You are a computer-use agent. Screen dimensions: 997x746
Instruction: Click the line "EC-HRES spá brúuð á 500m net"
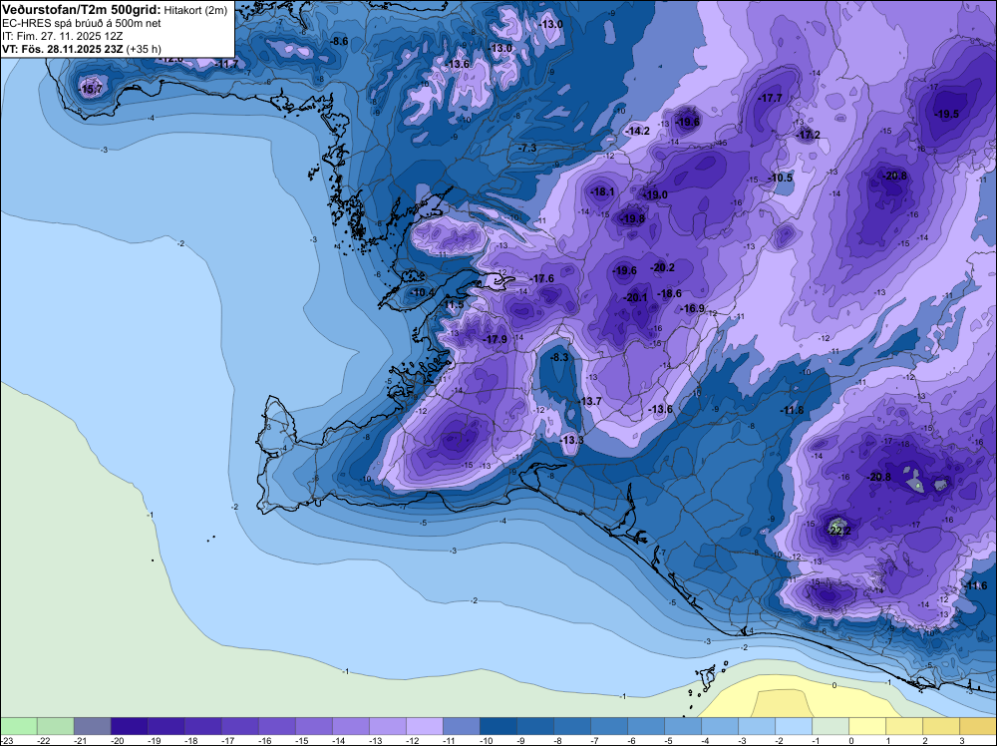[x=82, y=24]
